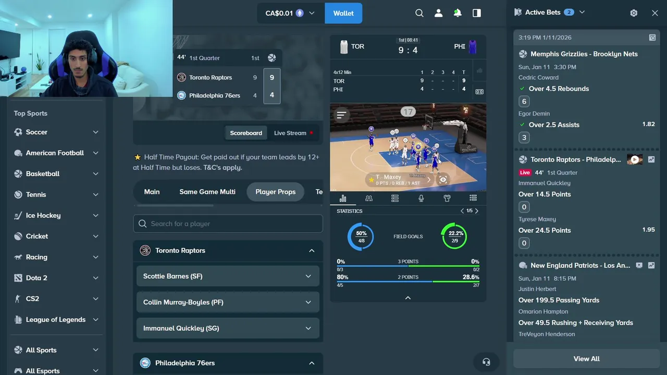Open the search magnifier in the top bar
This screenshot has width=667, height=375.
pos(419,13)
